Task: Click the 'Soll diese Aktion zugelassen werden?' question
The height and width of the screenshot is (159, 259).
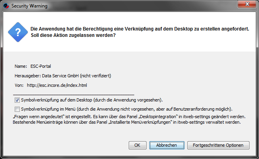Action: coord(73,35)
